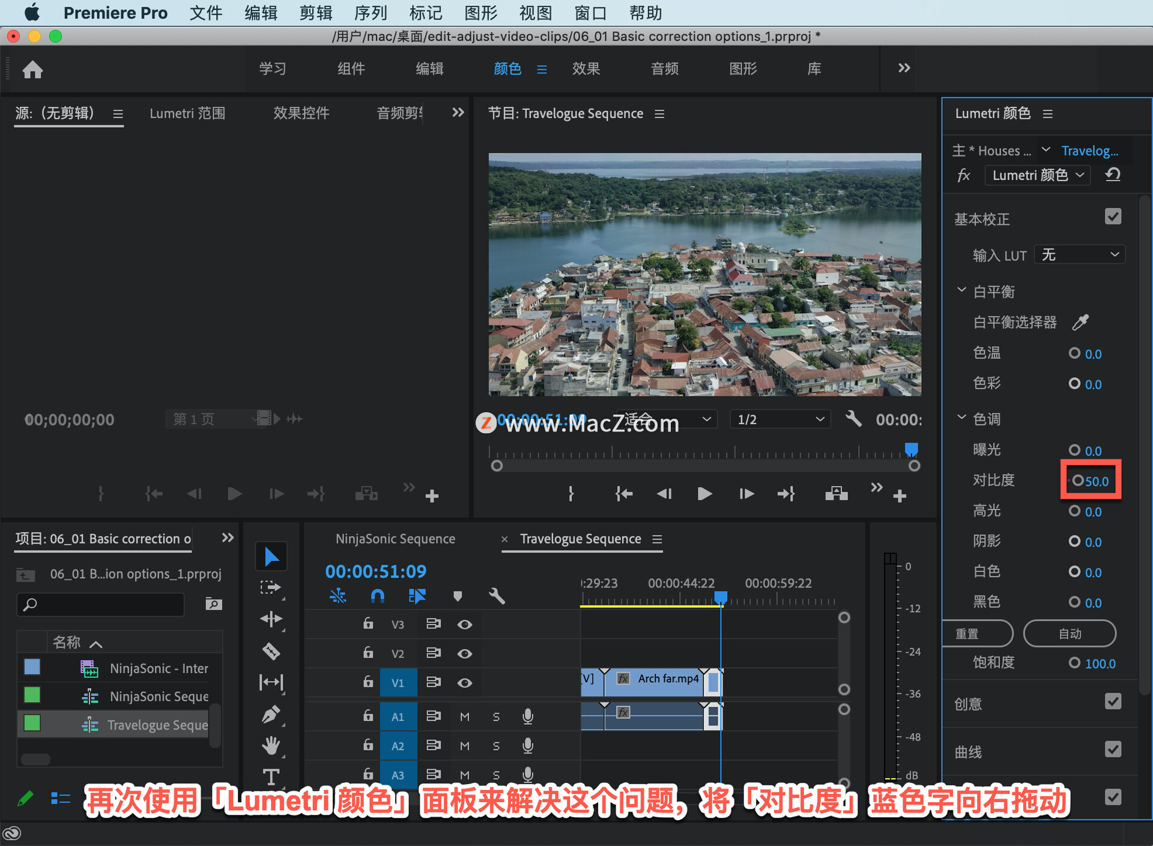Open program monitor button editor plus
1153x846 pixels.
(x=899, y=496)
